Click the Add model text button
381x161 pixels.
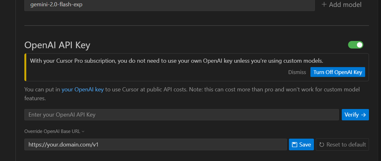345,5
